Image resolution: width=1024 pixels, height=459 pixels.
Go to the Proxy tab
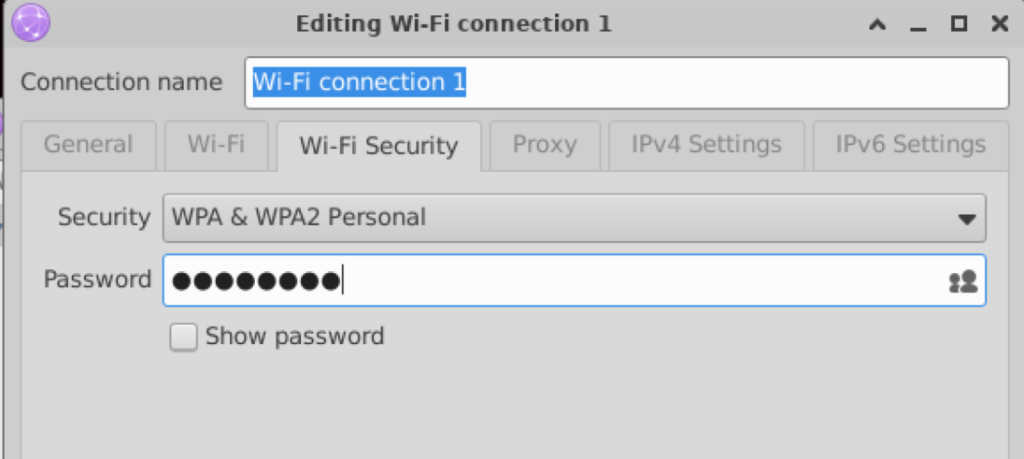(x=544, y=145)
